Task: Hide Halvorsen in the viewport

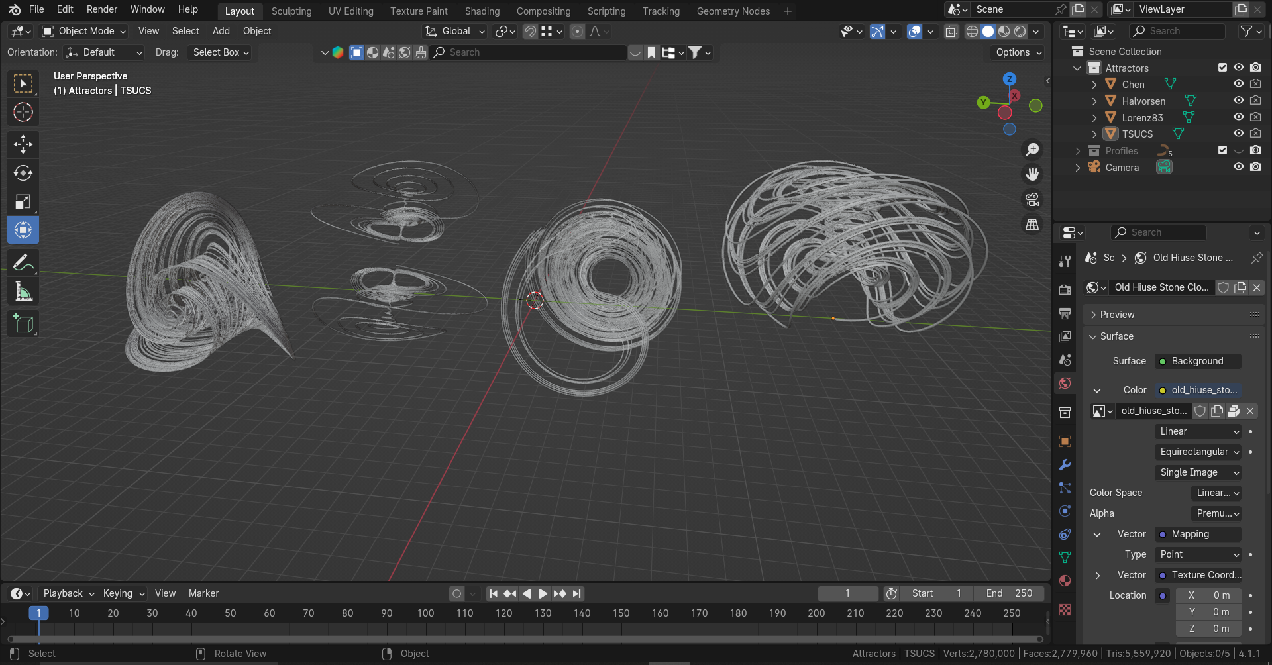Action: tap(1238, 101)
